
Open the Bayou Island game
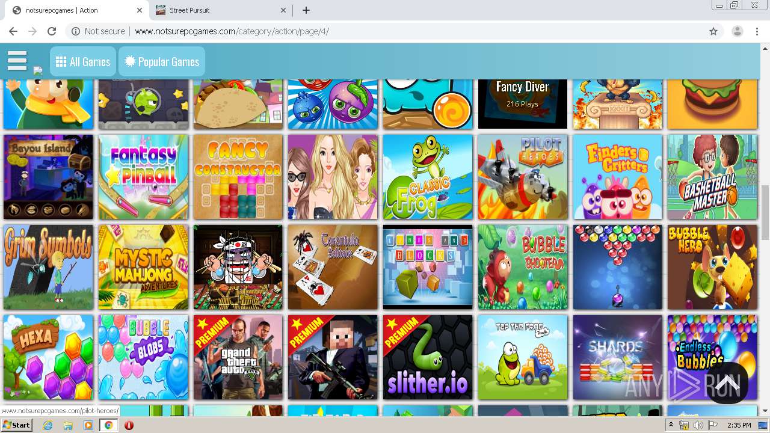(x=48, y=177)
